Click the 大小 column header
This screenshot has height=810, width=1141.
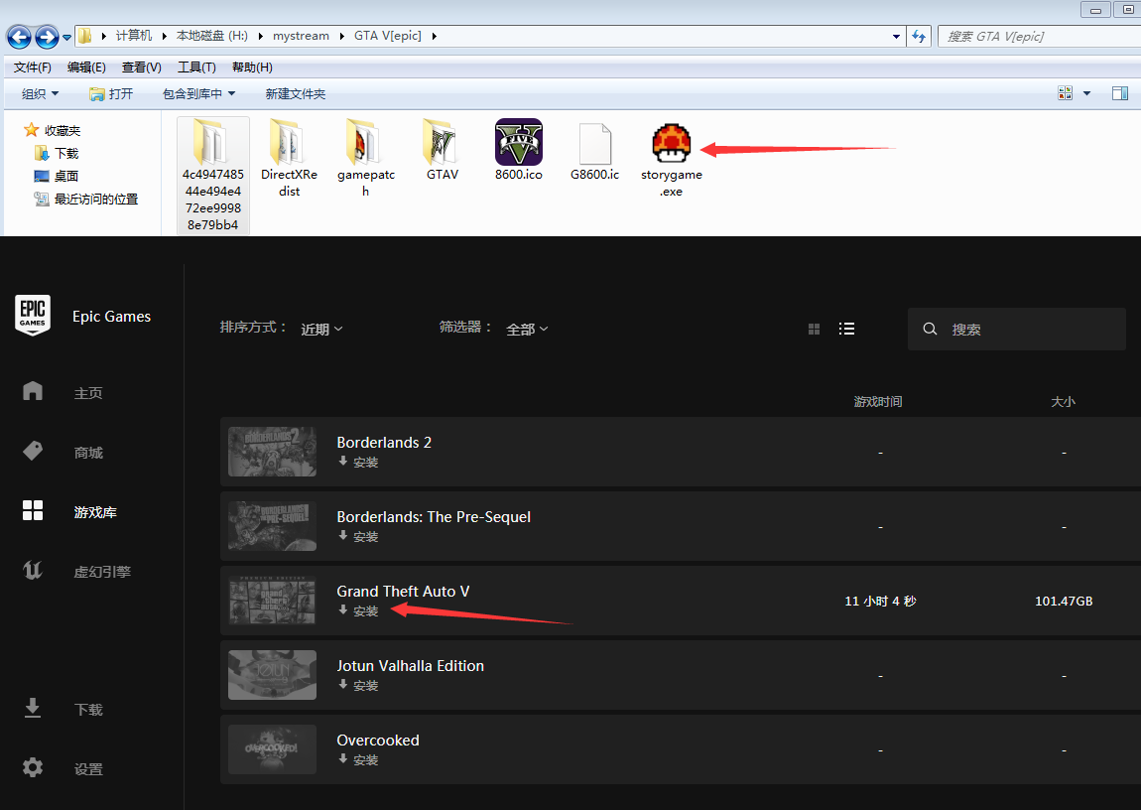click(1064, 402)
